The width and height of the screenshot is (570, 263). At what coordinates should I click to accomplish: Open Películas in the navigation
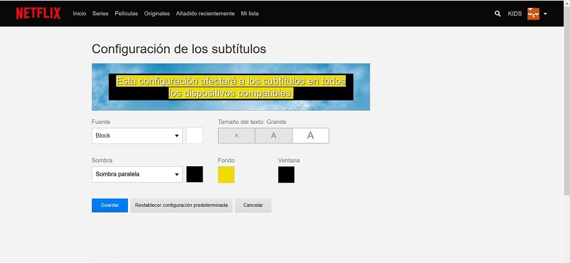pyautogui.click(x=126, y=13)
